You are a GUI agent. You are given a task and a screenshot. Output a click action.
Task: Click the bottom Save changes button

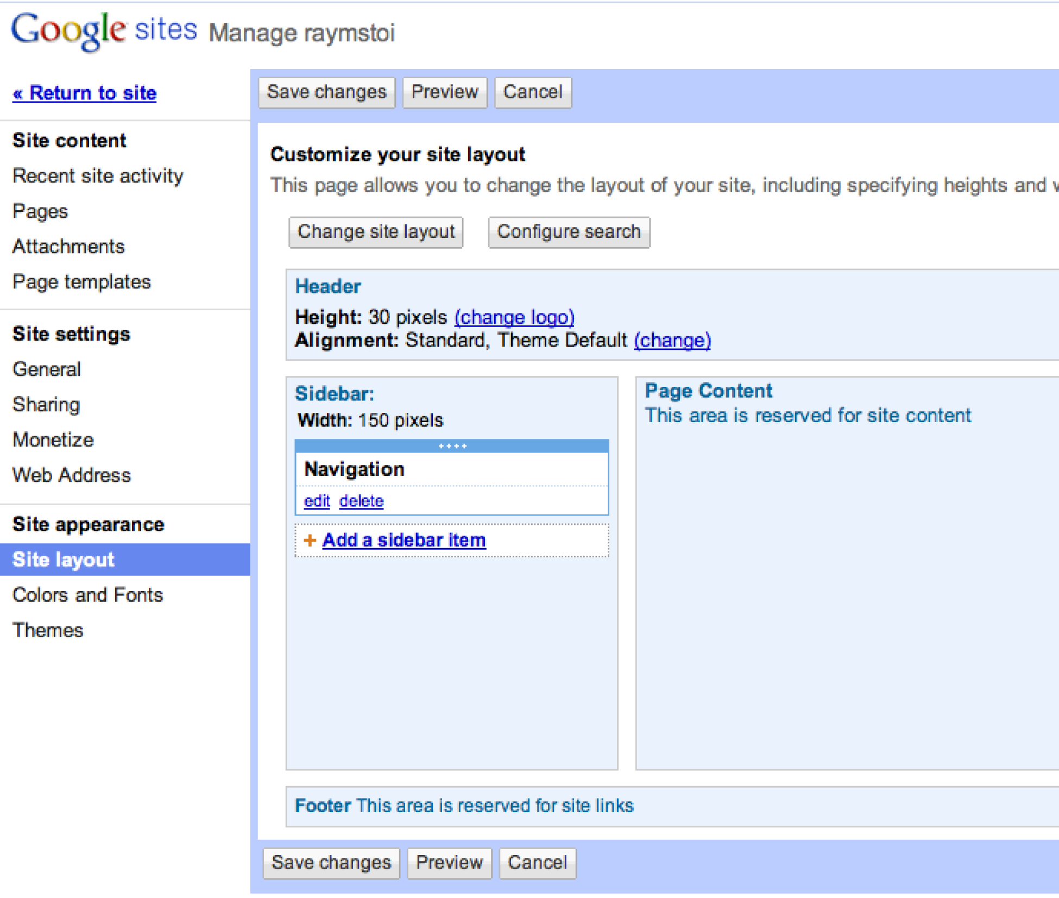pyautogui.click(x=331, y=863)
